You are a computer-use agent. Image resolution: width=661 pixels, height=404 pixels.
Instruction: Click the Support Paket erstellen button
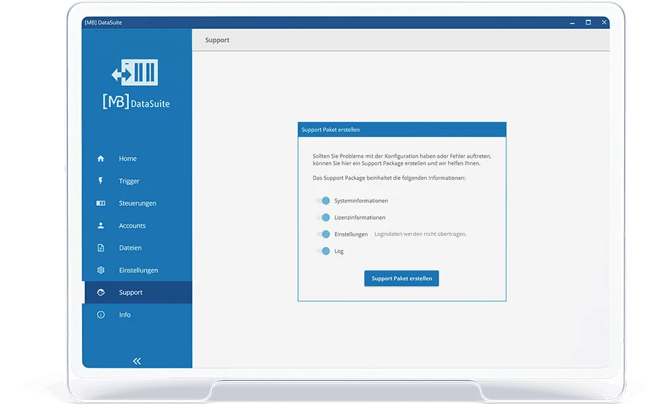(x=401, y=278)
